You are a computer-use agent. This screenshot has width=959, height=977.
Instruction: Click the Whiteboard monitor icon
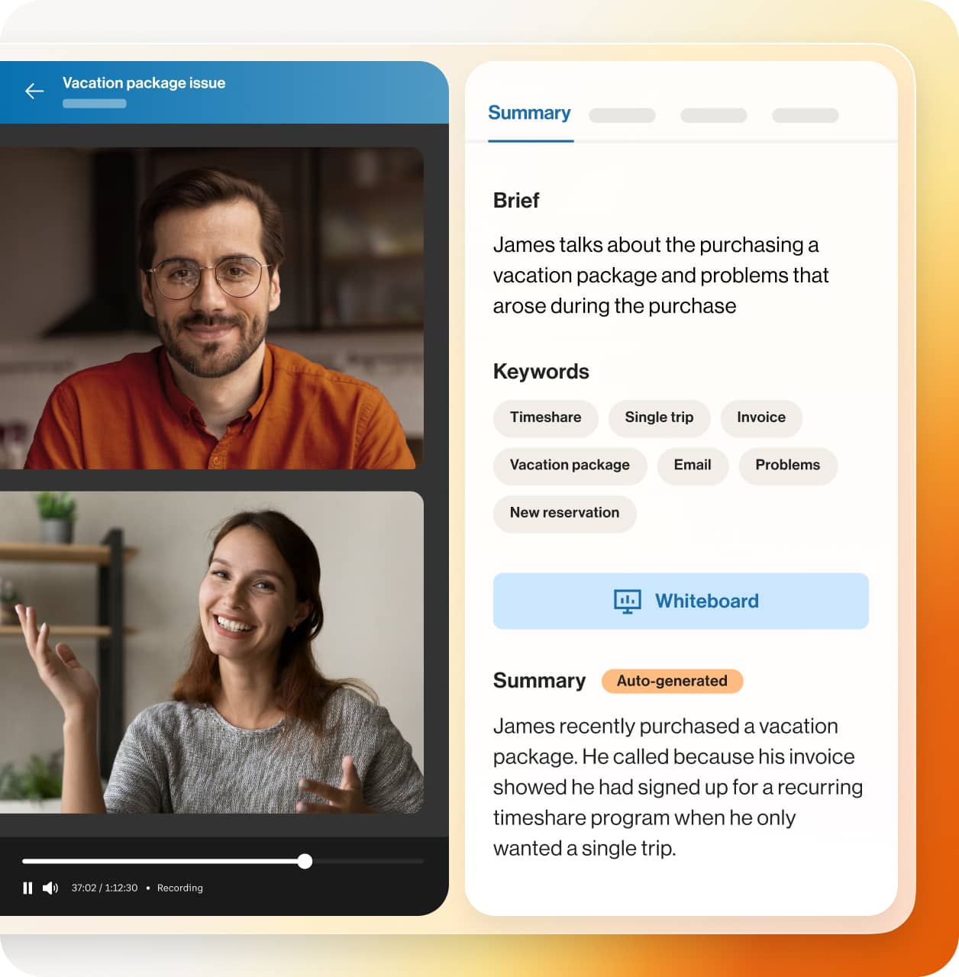point(627,601)
